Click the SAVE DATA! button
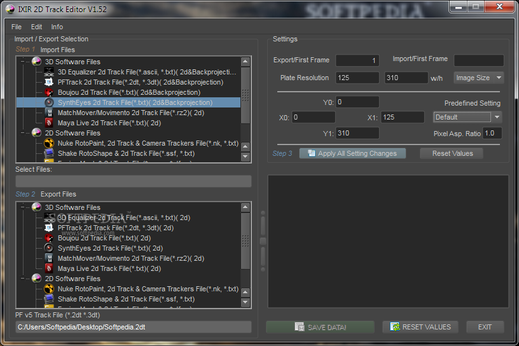Viewport: 519px width, 346px height. 320,327
